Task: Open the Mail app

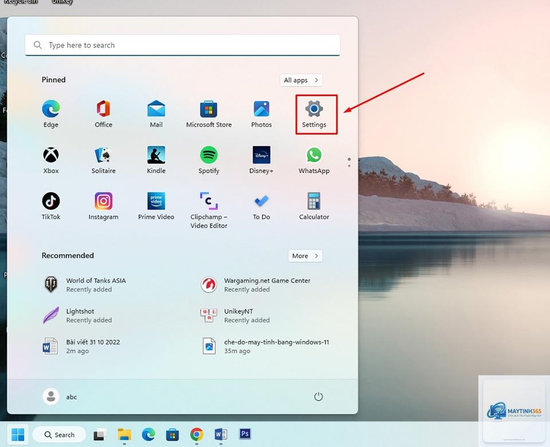Action: [x=156, y=114]
